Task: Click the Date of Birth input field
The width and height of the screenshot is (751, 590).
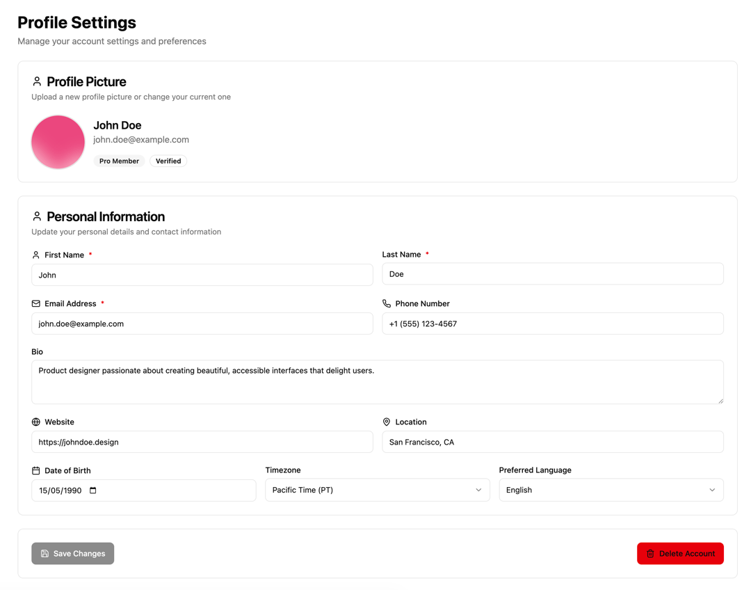Action: pos(144,491)
